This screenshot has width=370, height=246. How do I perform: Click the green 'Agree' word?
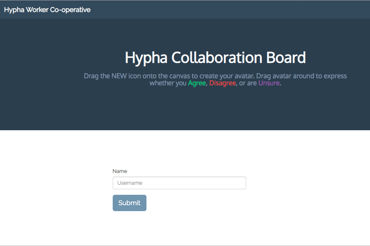[x=197, y=83]
